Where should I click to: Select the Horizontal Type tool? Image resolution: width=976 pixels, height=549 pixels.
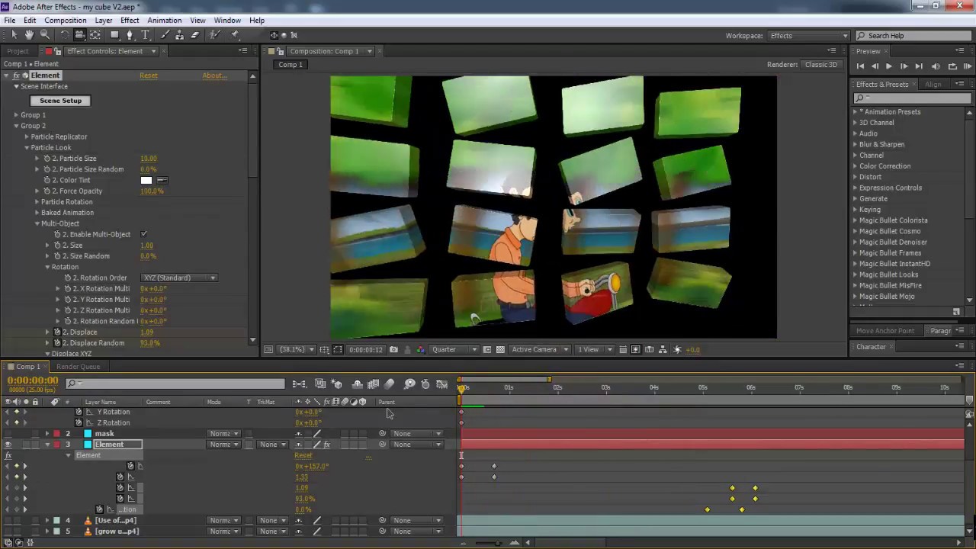click(x=145, y=35)
